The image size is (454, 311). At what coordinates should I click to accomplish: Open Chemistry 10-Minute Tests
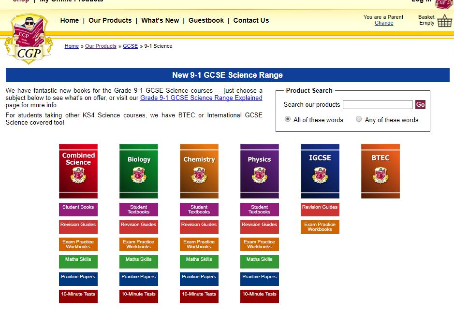199,296
